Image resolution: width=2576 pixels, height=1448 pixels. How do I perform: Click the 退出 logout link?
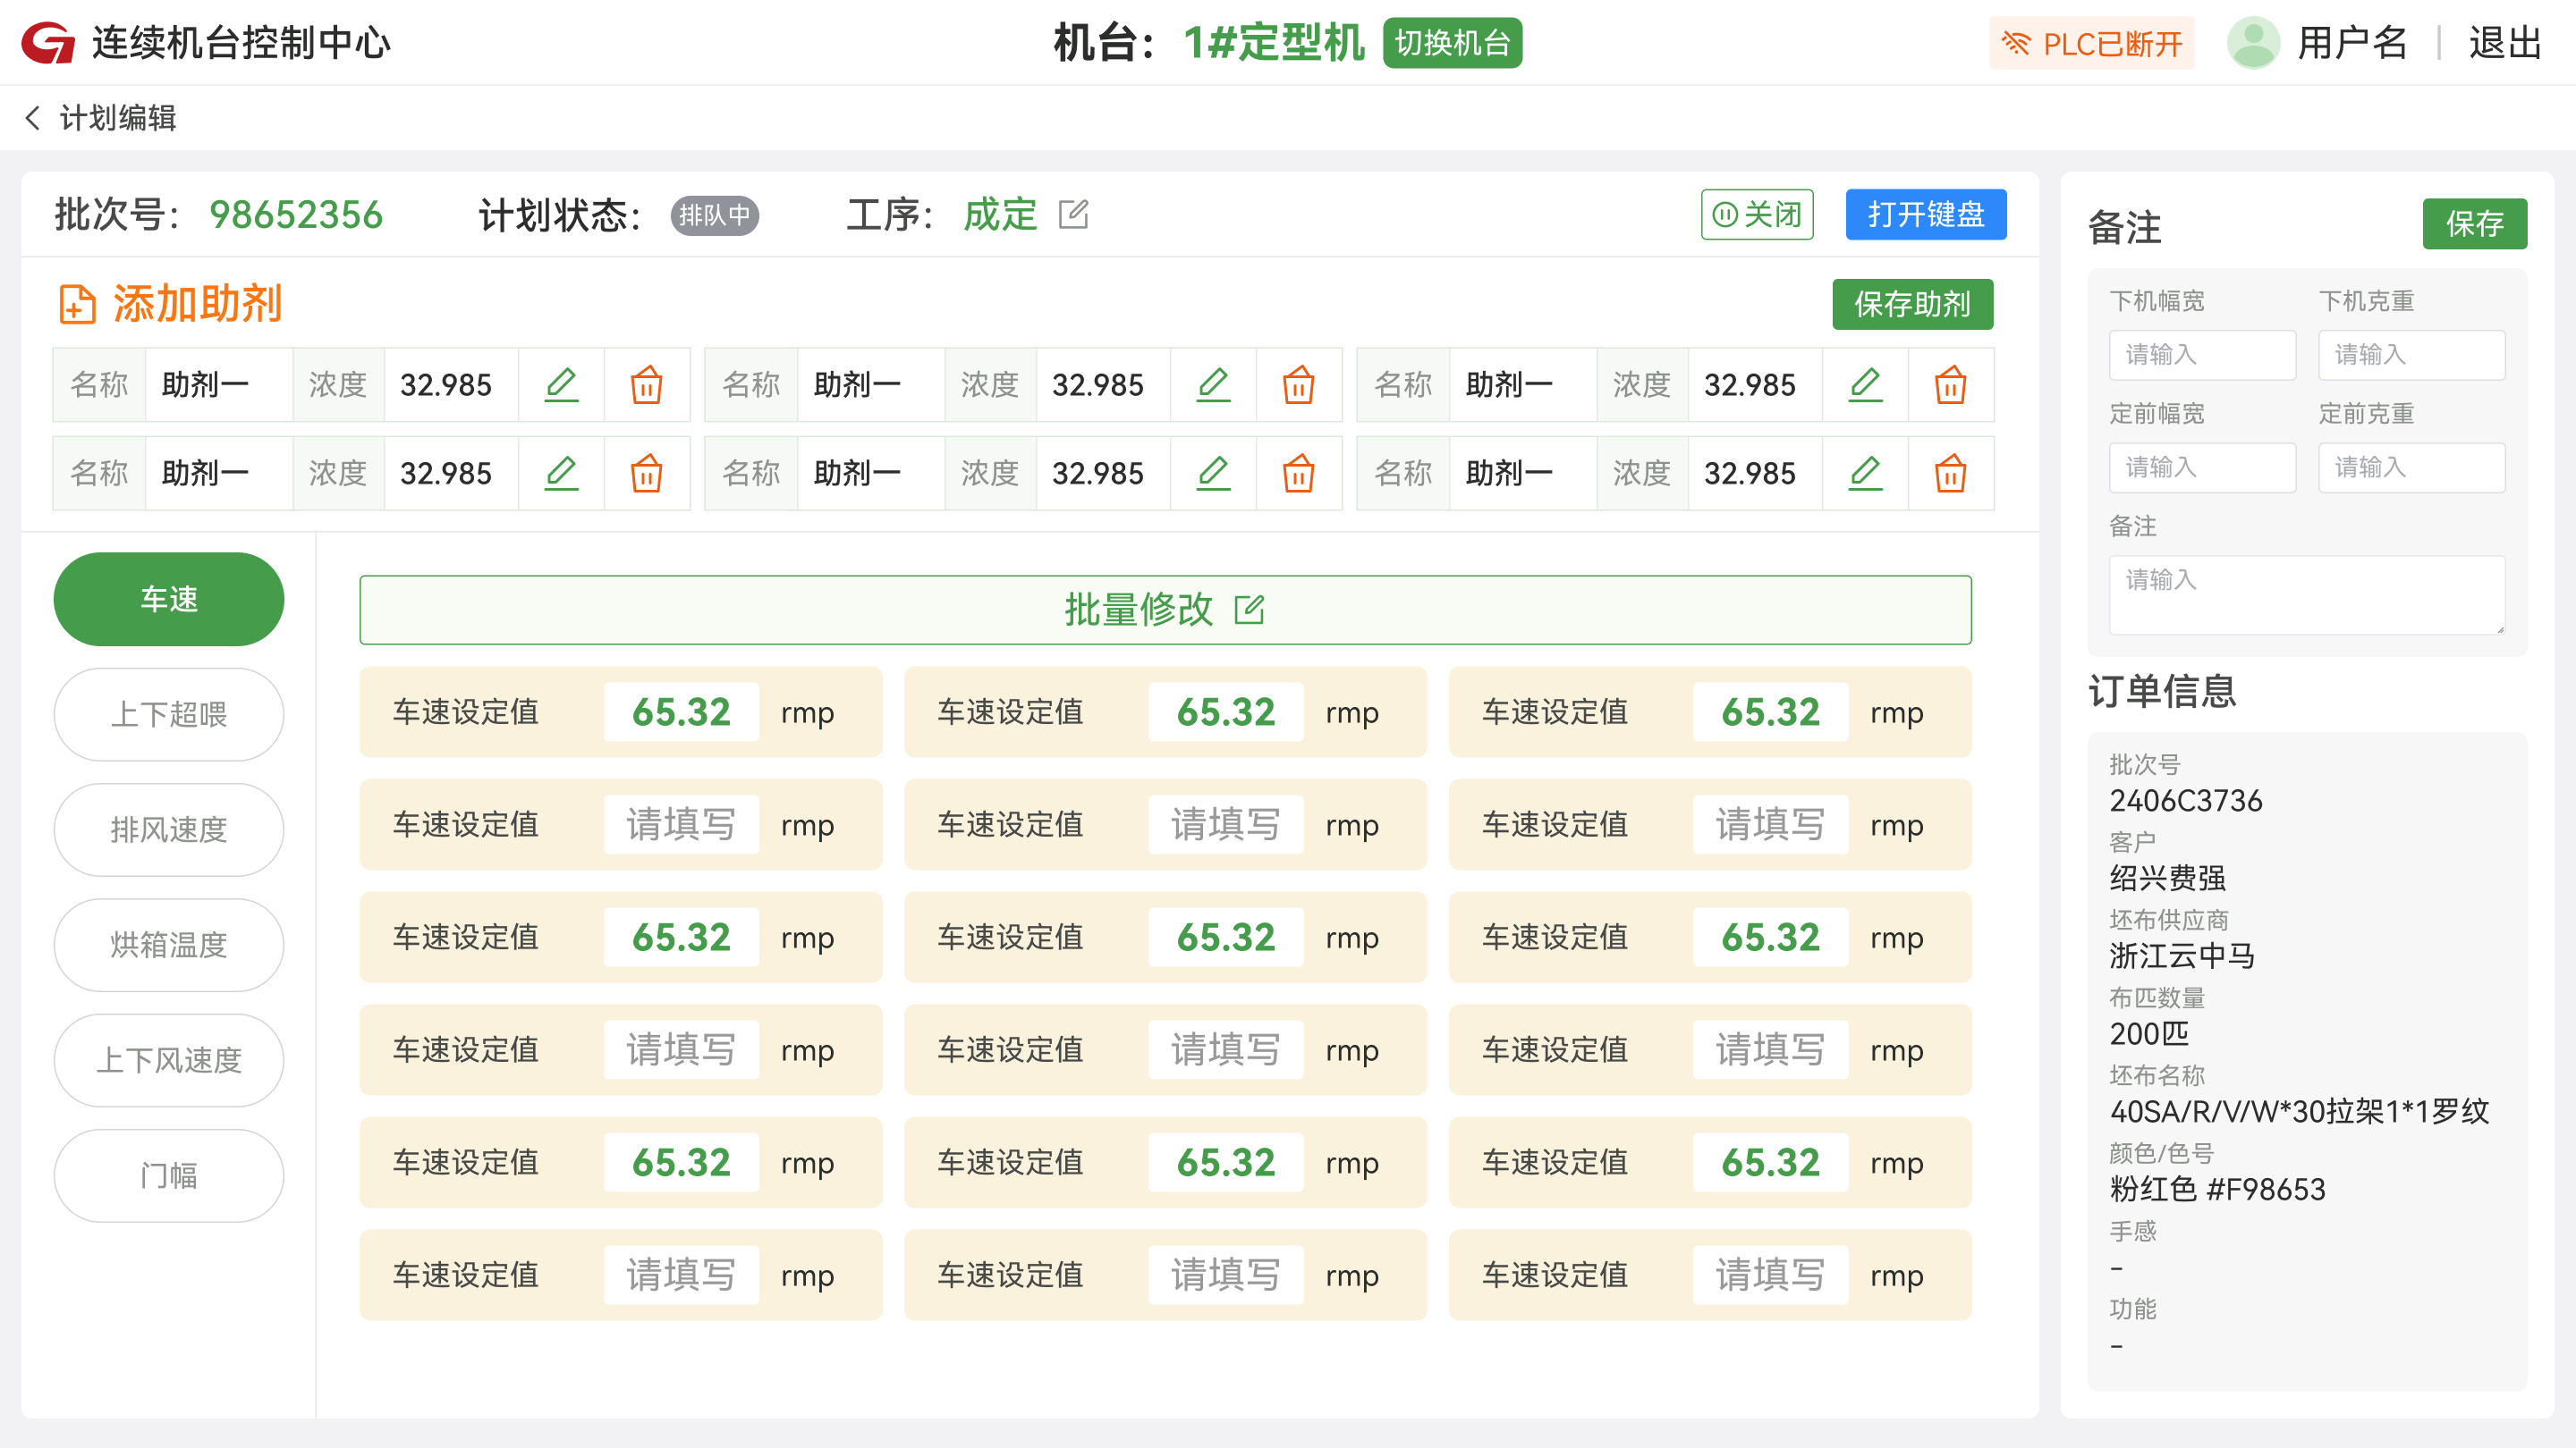tap(2505, 43)
